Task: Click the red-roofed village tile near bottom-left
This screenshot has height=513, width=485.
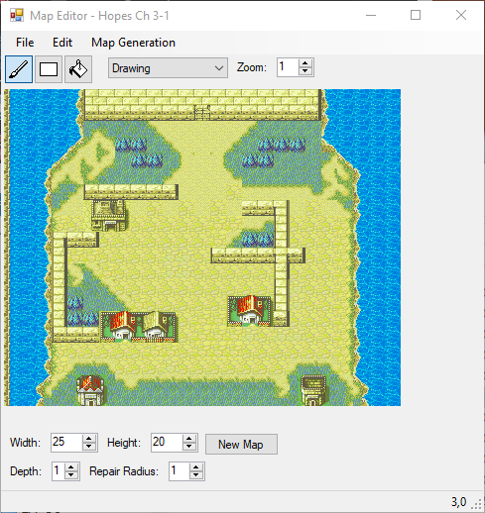Action: (x=90, y=390)
